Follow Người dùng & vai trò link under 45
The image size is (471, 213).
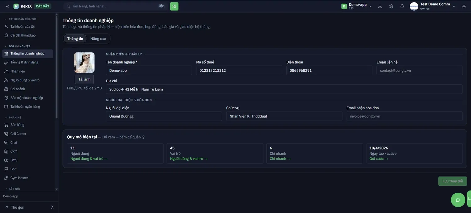point(189,158)
